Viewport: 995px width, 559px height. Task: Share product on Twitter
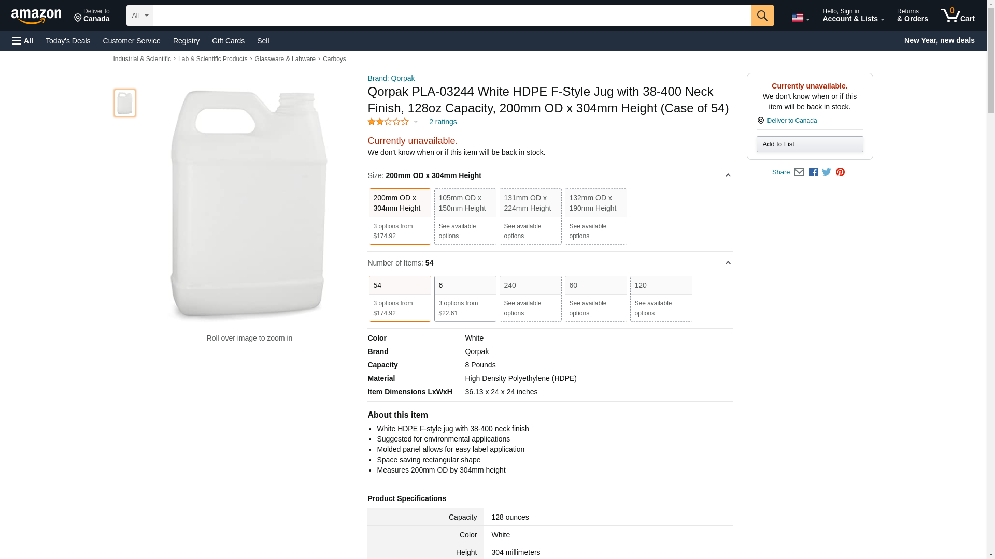[827, 172]
